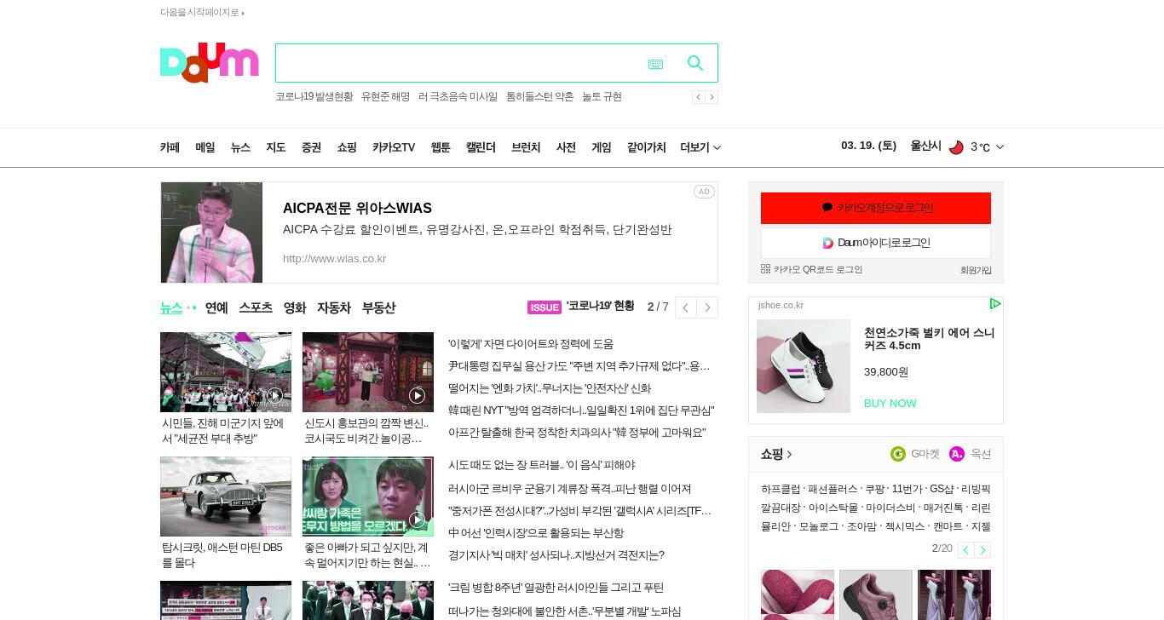The image size is (1164, 620).
Task: Click the AdChoices icon on shoe ad
Action: (x=994, y=304)
